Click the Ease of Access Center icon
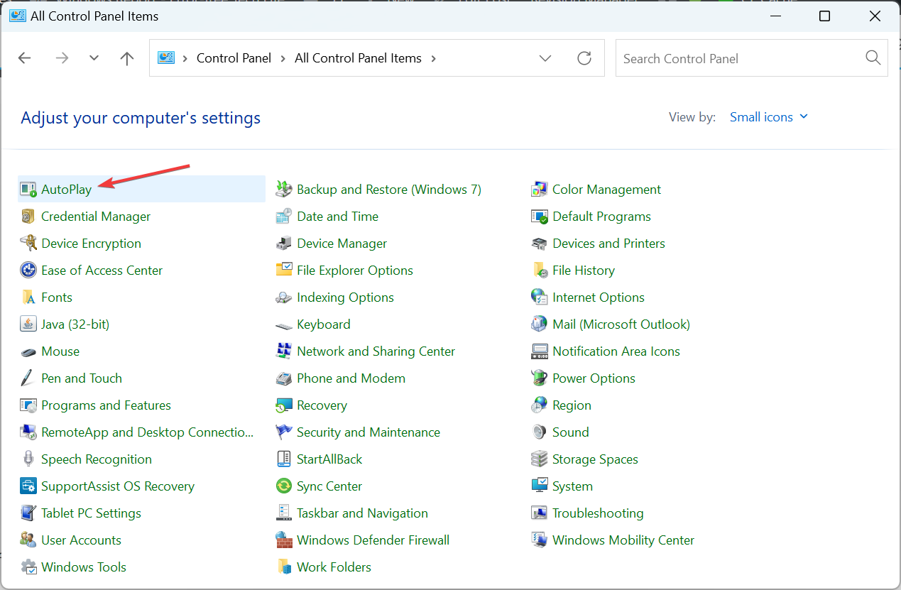 (28, 271)
